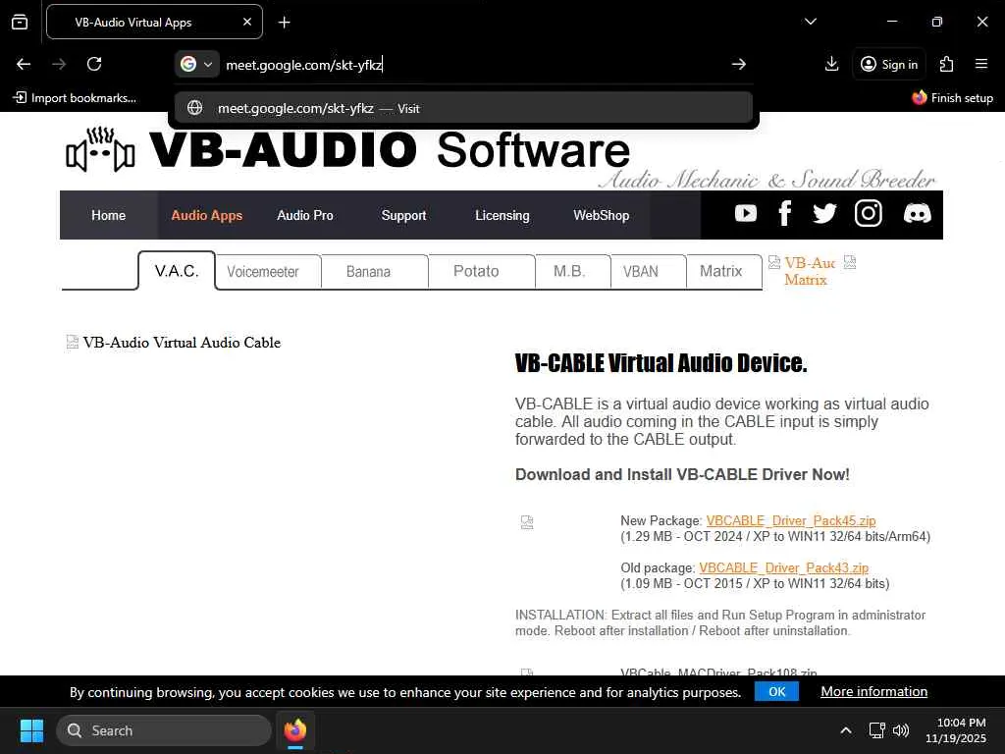Open the extensions puzzle icon

tap(946, 64)
